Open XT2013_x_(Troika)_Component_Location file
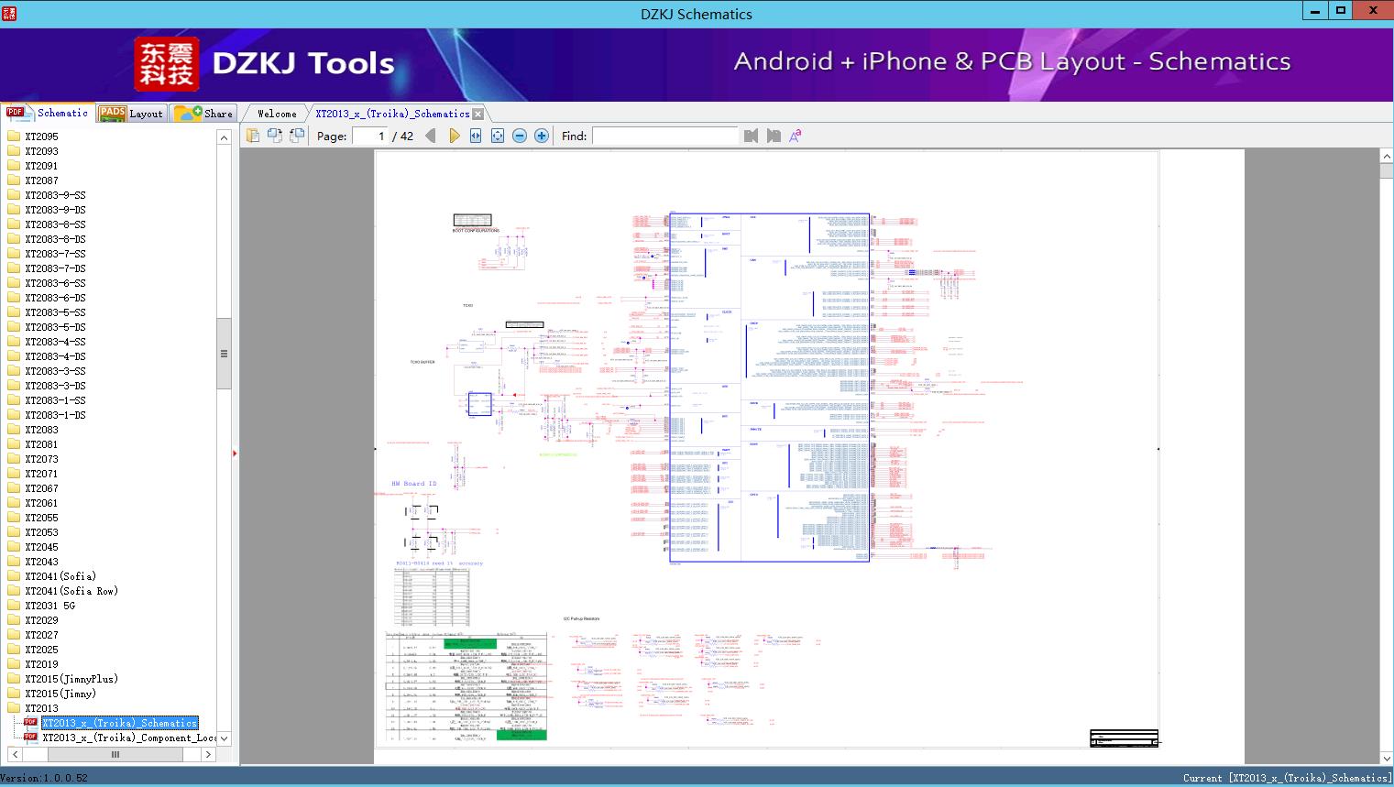The height and width of the screenshot is (787, 1394). [x=128, y=738]
